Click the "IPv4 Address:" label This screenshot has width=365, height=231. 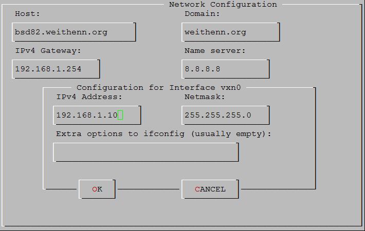pyautogui.click(x=89, y=97)
